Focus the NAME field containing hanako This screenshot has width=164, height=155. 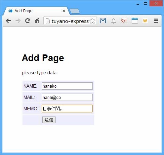coord(67,86)
